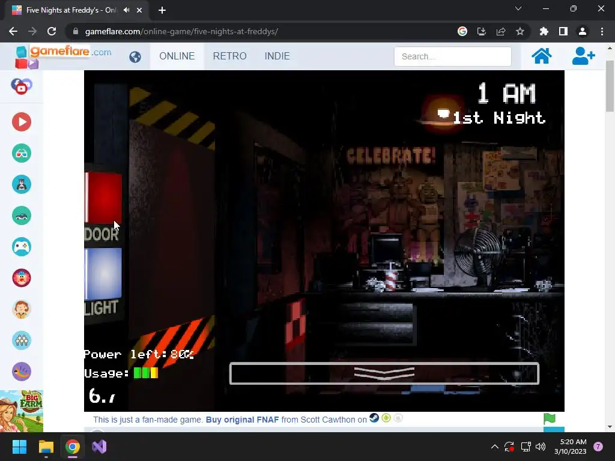Click the scrollbar down arrow
The width and height of the screenshot is (615, 461).
click(610, 427)
